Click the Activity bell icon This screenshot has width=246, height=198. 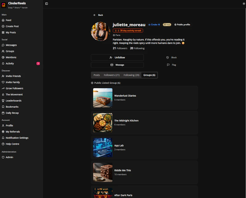pyautogui.click(x=3, y=63)
